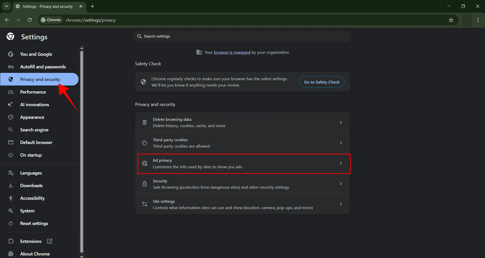The height and width of the screenshot is (258, 485).
Task: Click the sliders icon for Site settings
Action: click(x=144, y=204)
